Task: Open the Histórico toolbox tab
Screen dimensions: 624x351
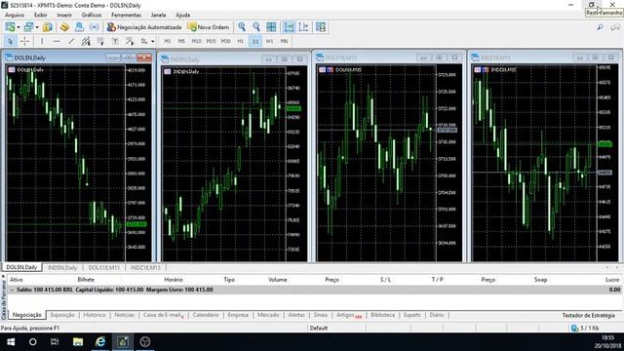Action: point(95,315)
